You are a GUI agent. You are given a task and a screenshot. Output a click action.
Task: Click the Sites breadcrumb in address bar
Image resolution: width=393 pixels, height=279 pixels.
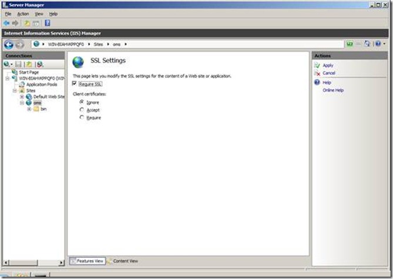98,44
